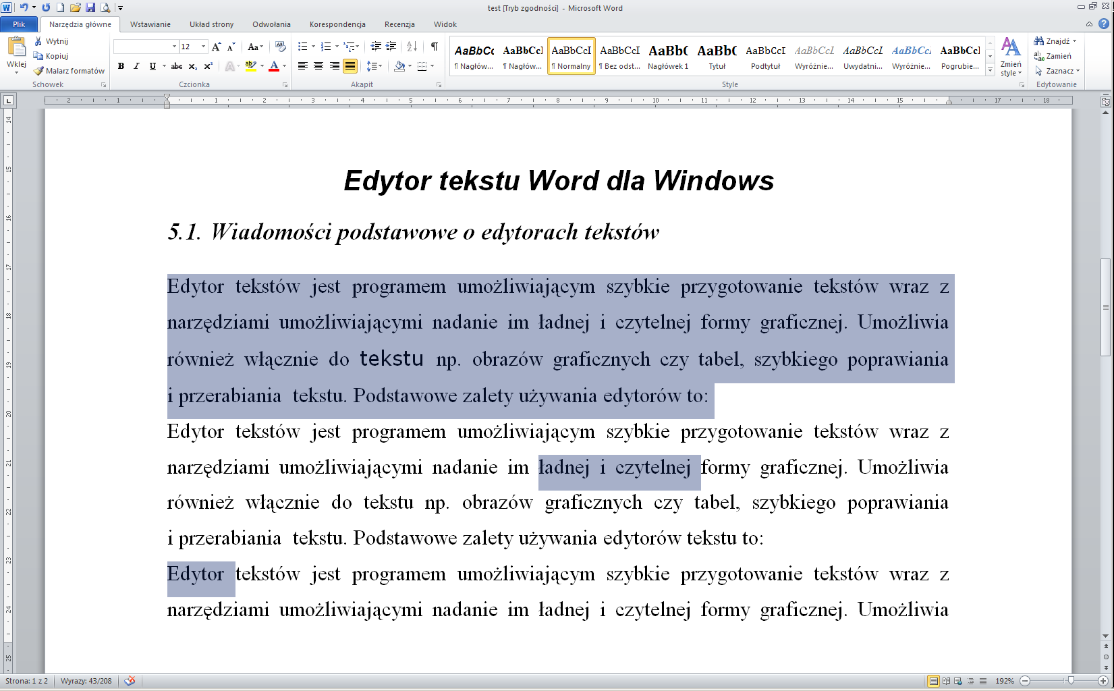This screenshot has width=1114, height=691.
Task: Increase the paragraph indent
Action: [391, 47]
